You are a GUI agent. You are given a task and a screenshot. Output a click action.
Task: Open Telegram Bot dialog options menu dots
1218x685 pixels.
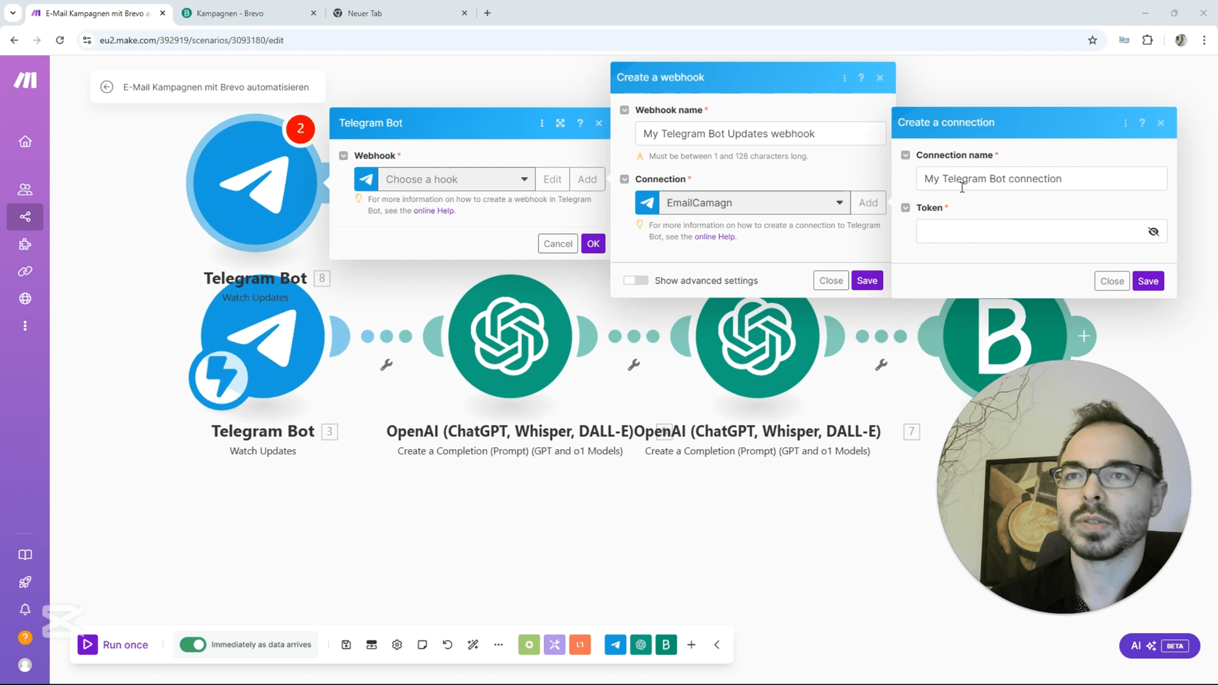[x=542, y=123]
